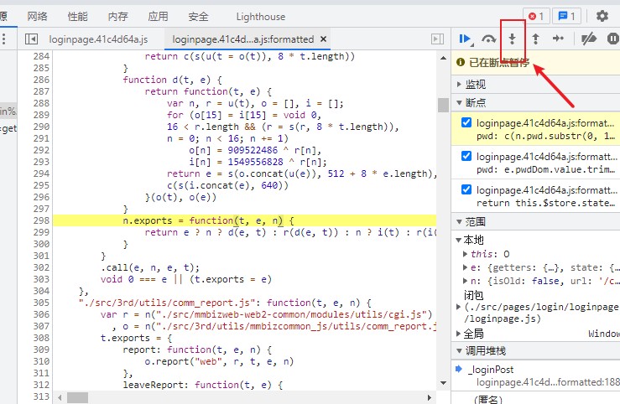Hide the debugger sidebar icon
Screen dimensions: 620x404
pos(437,39)
